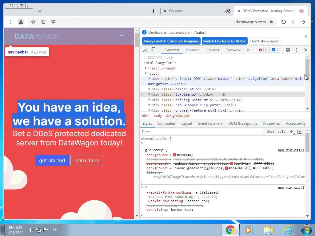Open the tab search chevron

[x=40, y=11]
